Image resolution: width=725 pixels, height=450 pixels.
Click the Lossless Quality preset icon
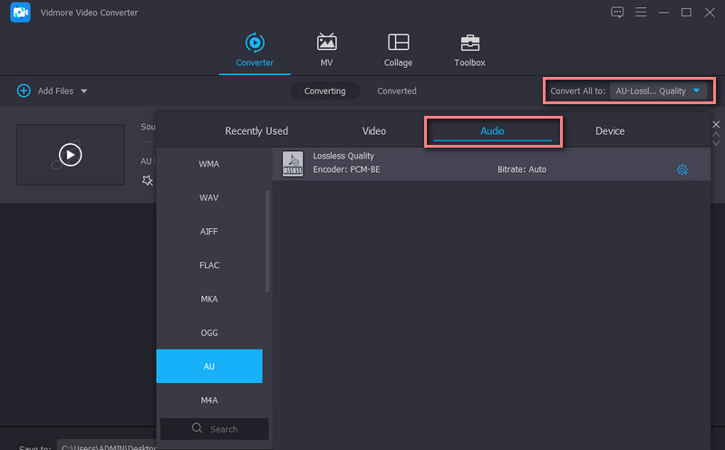point(293,164)
